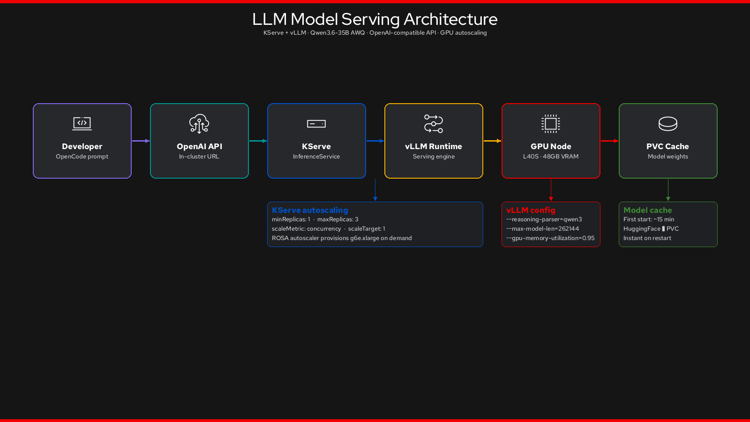Select the KServe card title
This screenshot has height=422, width=750.
(x=316, y=146)
